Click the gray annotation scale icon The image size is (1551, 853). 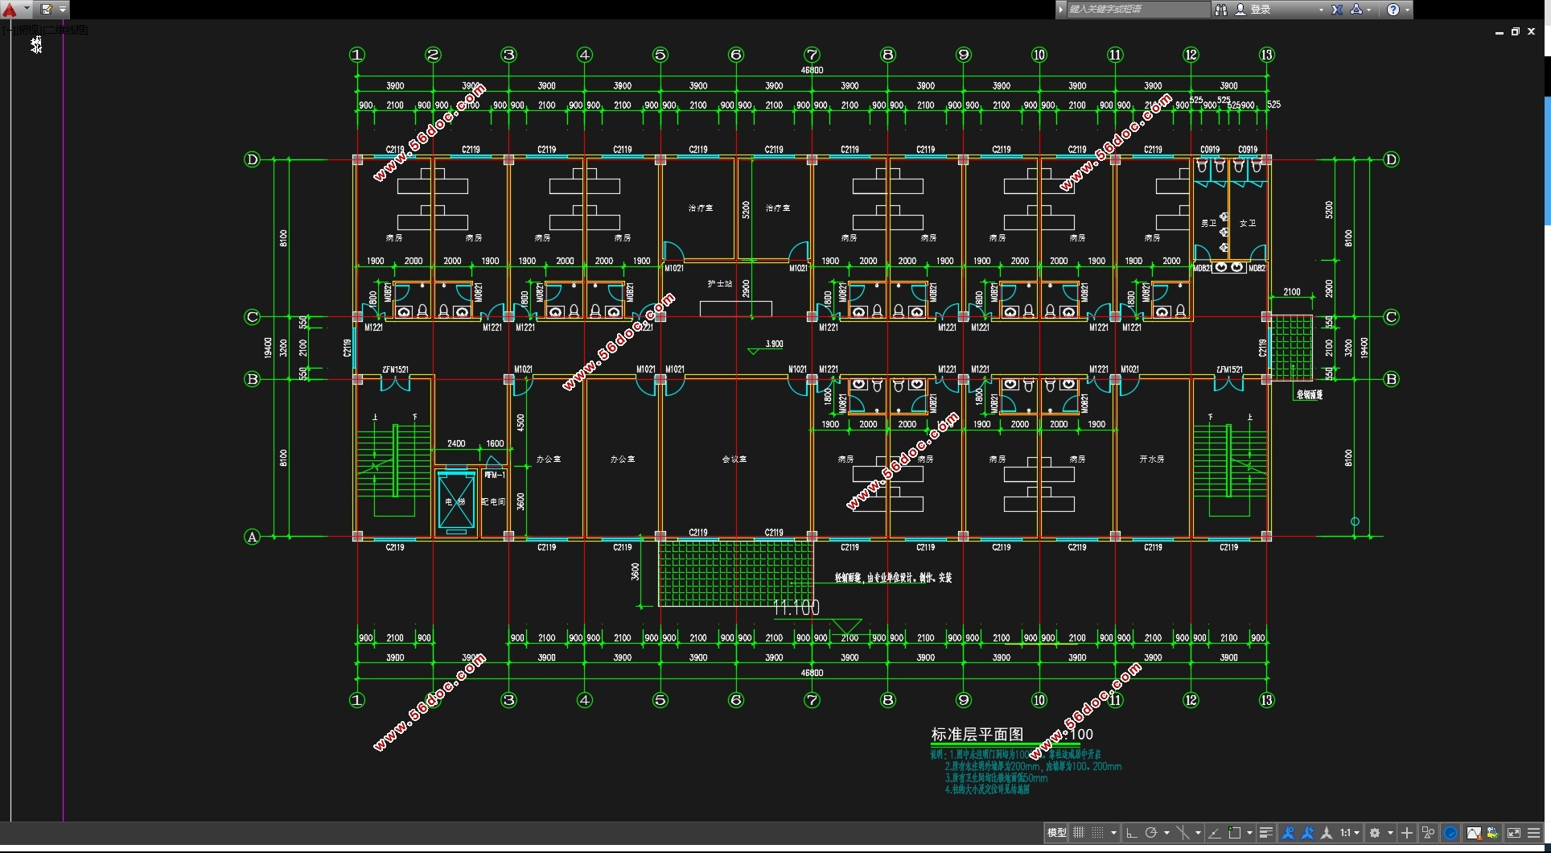pos(1327,833)
